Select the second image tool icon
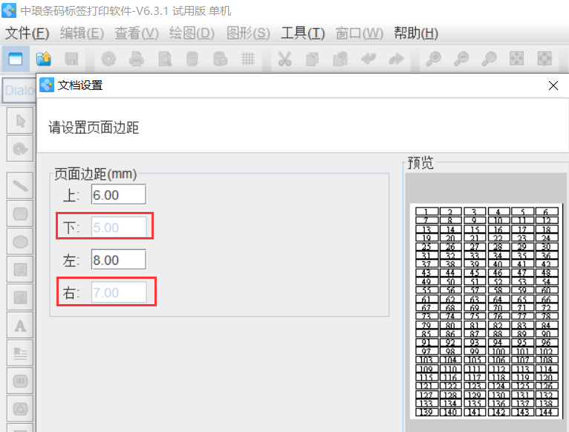This screenshot has width=569, height=432. click(x=20, y=297)
